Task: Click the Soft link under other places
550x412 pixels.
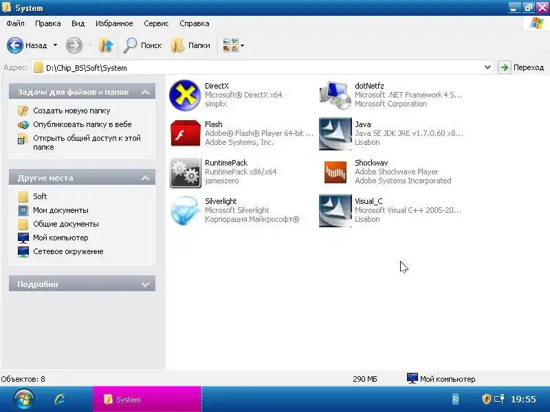Action: pos(40,196)
